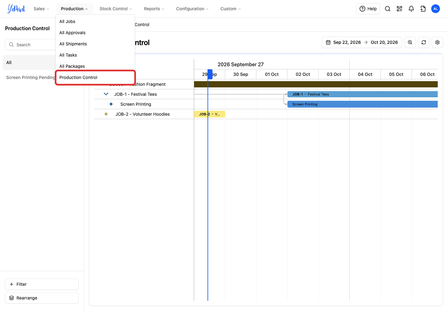Open the Configuration dropdown
This screenshot has width=448, height=311.
click(x=192, y=9)
